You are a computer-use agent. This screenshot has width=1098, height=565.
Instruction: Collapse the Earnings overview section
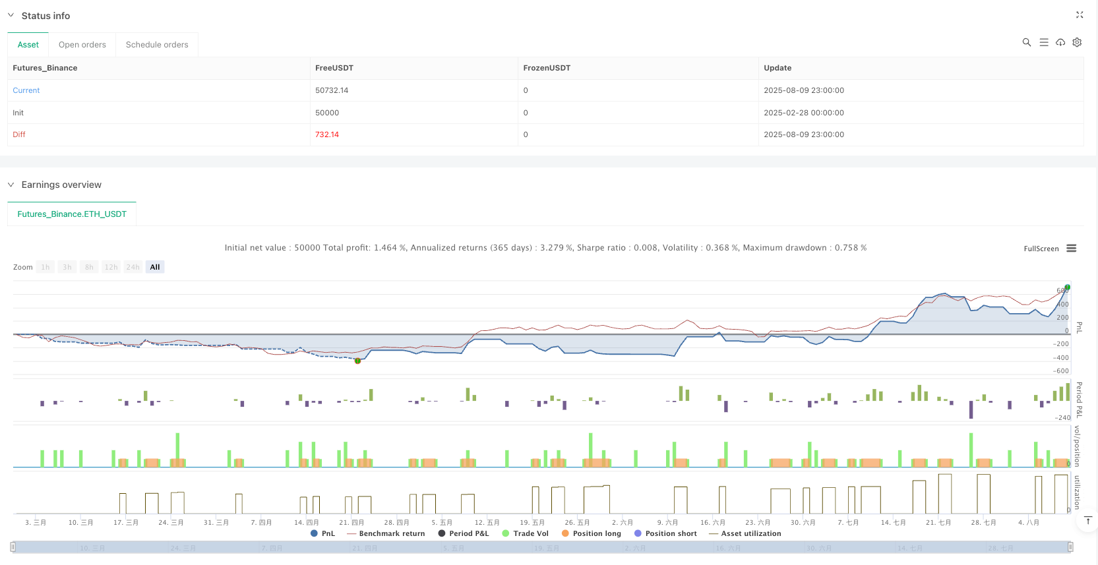coord(11,185)
